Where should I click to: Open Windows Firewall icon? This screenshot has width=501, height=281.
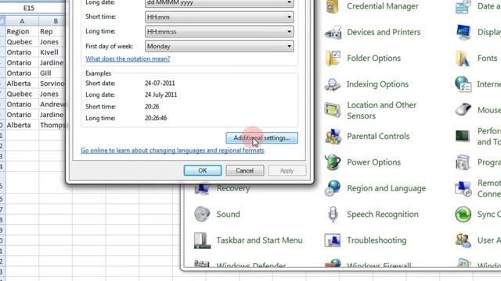333,264
